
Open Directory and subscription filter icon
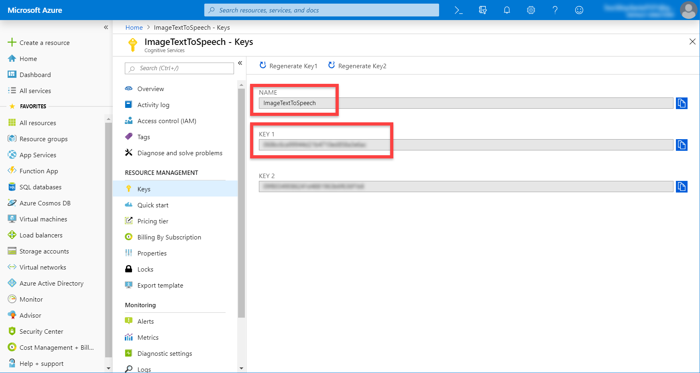(x=483, y=10)
